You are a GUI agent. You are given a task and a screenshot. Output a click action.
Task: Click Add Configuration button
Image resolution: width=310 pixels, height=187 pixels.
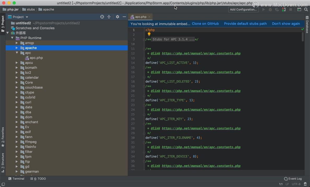pos(243,9)
